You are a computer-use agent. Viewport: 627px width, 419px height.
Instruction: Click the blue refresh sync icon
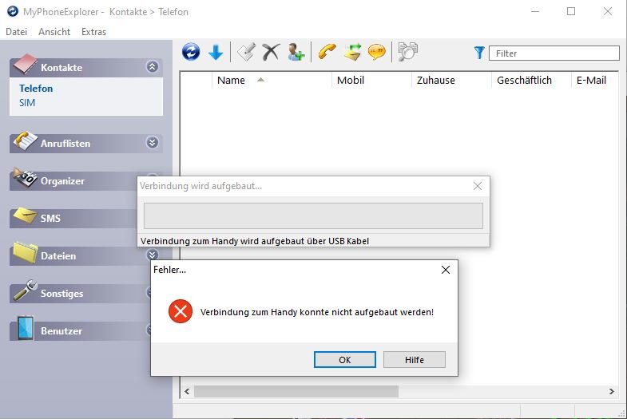tap(191, 53)
